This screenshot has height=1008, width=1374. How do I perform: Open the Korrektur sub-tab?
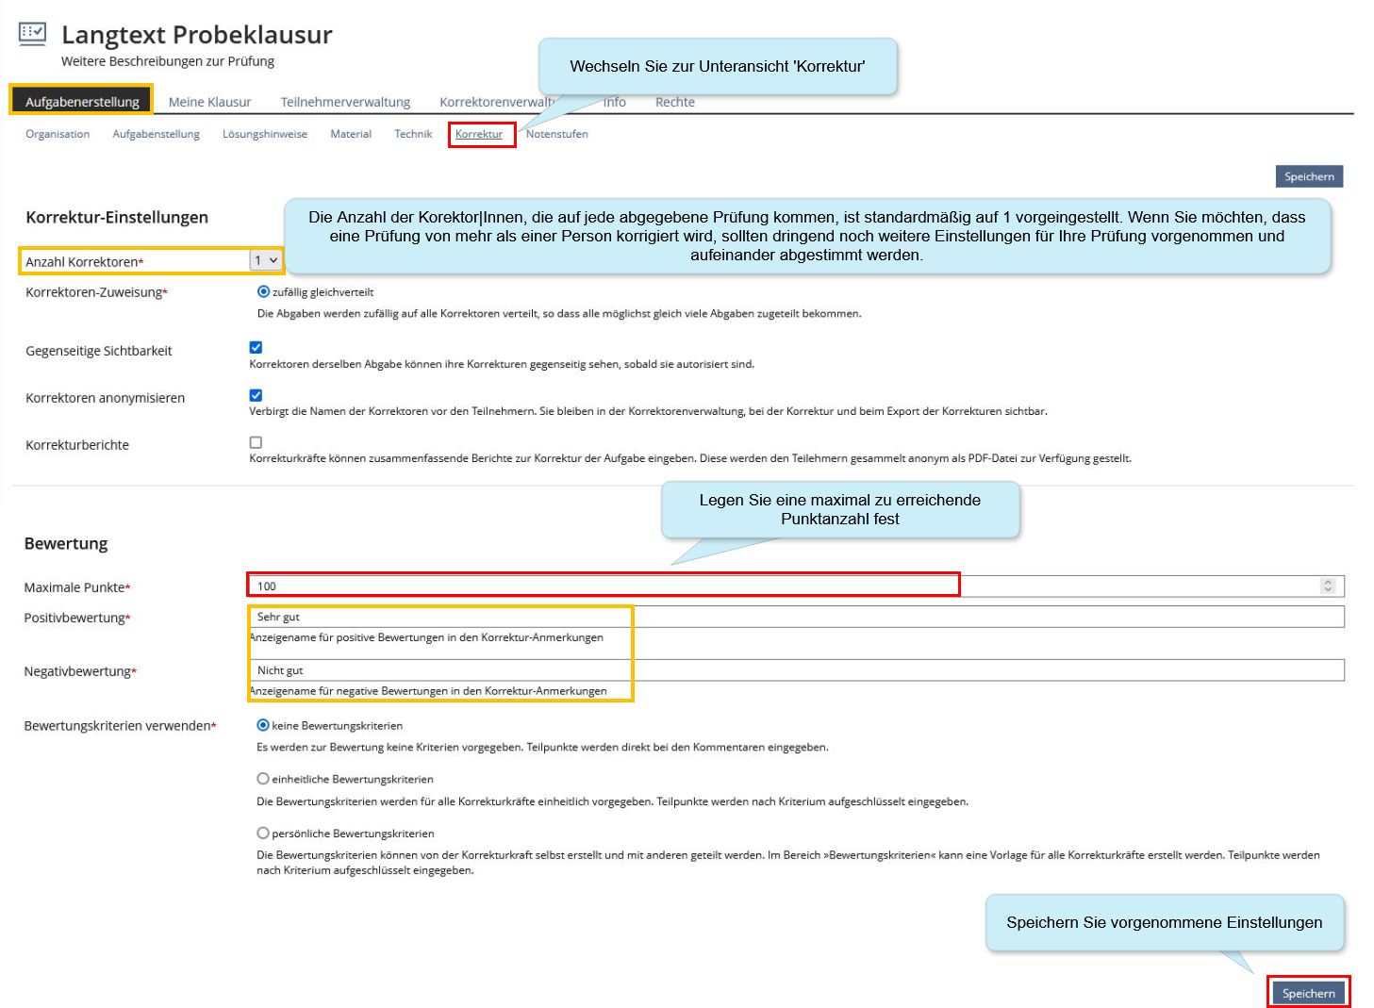479,134
